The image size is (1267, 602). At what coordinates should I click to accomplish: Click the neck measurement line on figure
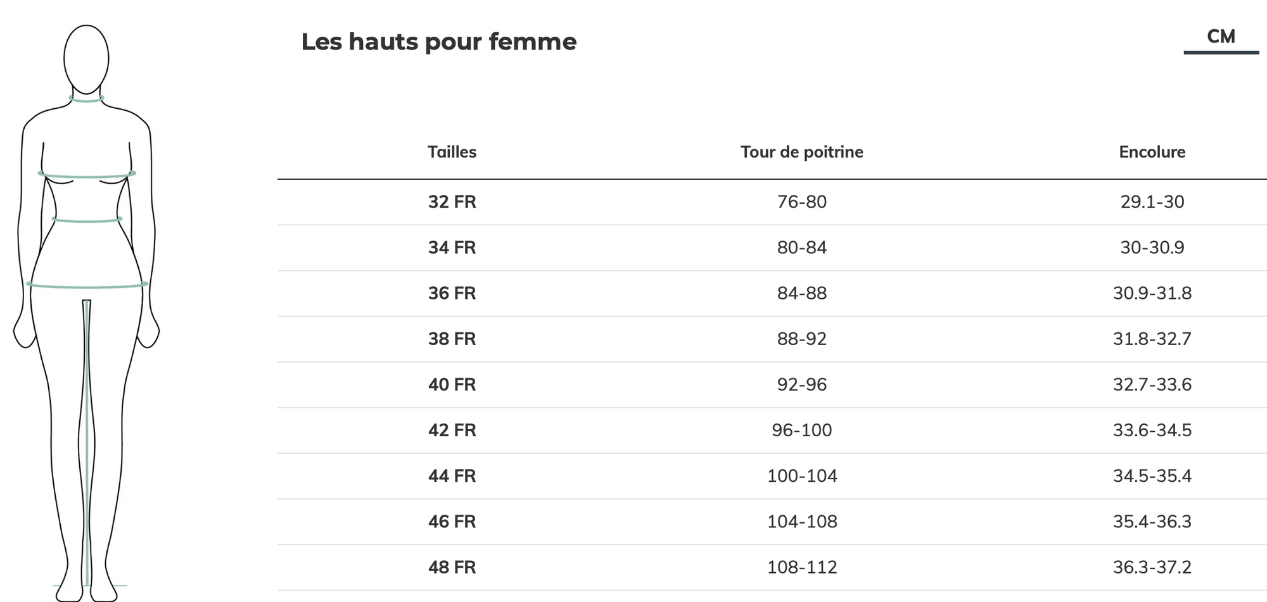86,99
